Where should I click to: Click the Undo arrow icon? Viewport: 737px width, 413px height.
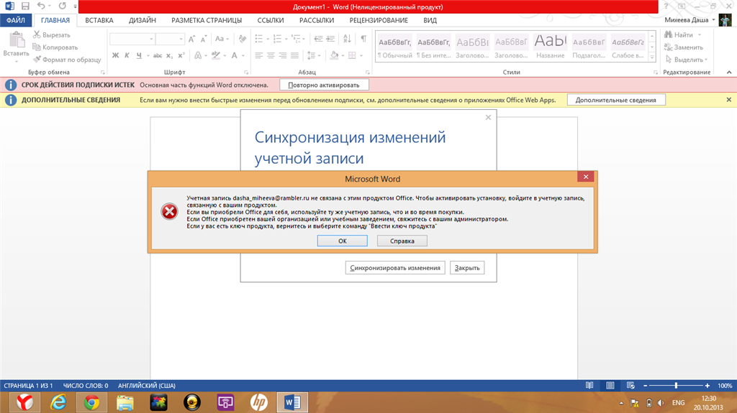pyautogui.click(x=41, y=6)
